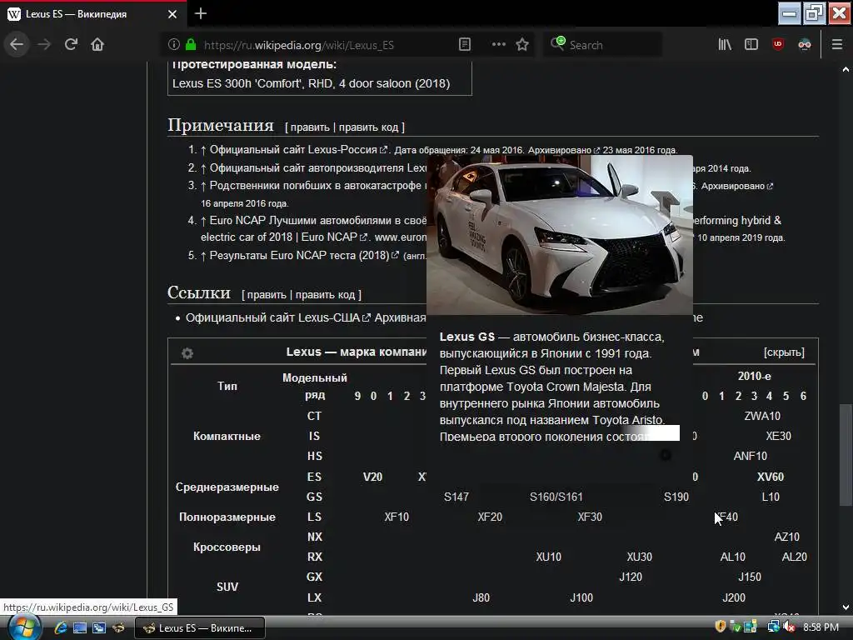
Task: Jump back from footnote 1 arrow
Action: pyautogui.click(x=203, y=150)
